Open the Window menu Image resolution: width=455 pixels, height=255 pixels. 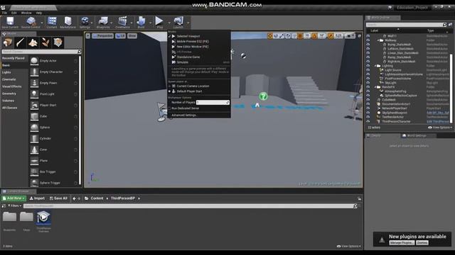point(26,13)
